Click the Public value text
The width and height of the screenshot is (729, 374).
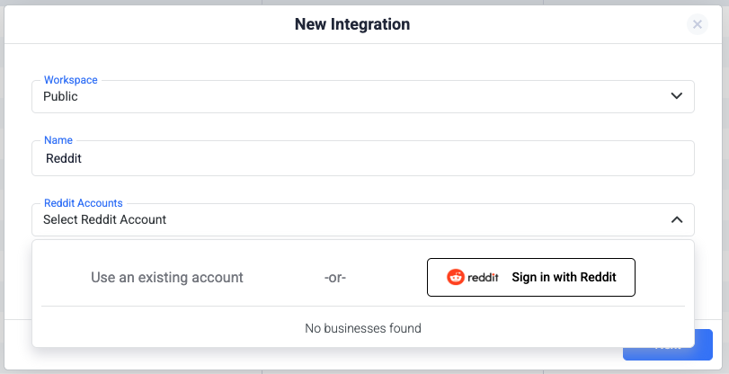click(x=61, y=96)
